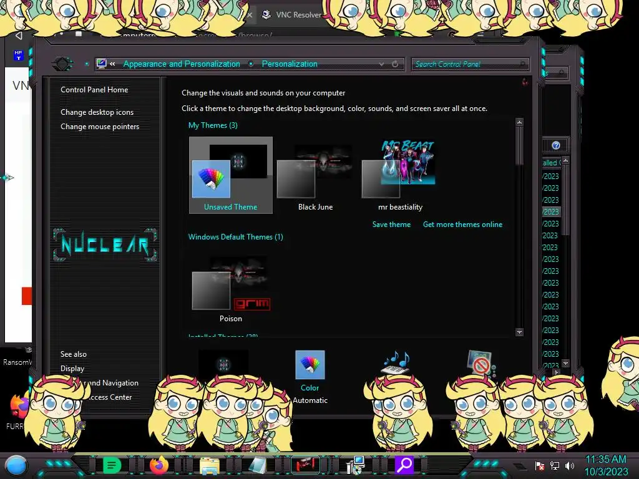This screenshot has width=639, height=479.
Task: Click the background window's help icon
Action: pyautogui.click(x=556, y=145)
